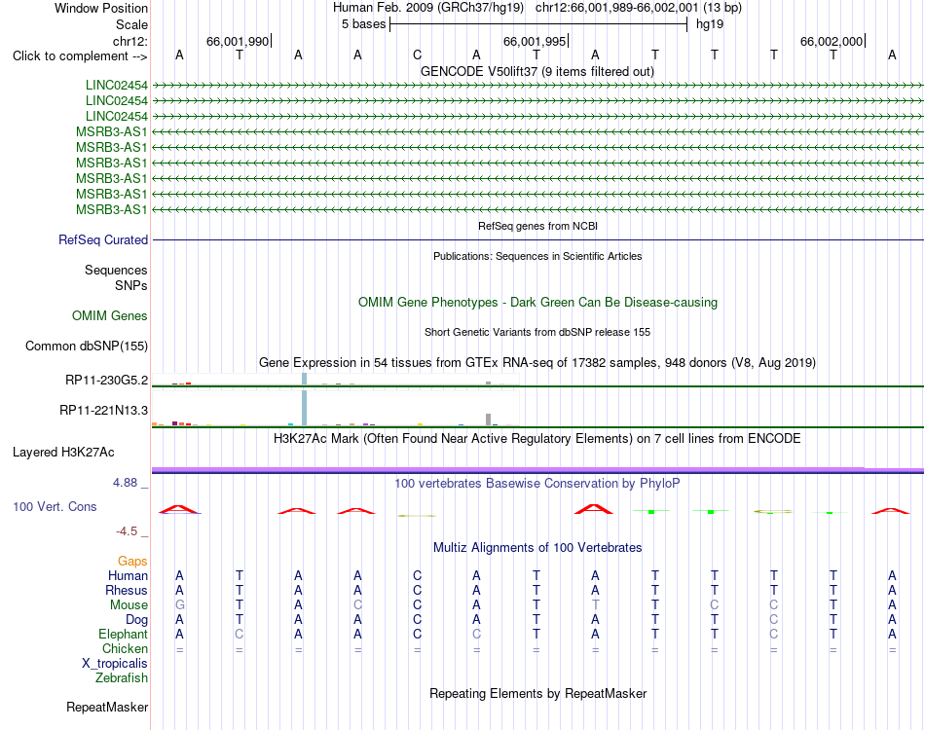Image resolution: width=925 pixels, height=730 pixels.
Task: Click the 'Mouse' alignment row label
Action: click(129, 605)
